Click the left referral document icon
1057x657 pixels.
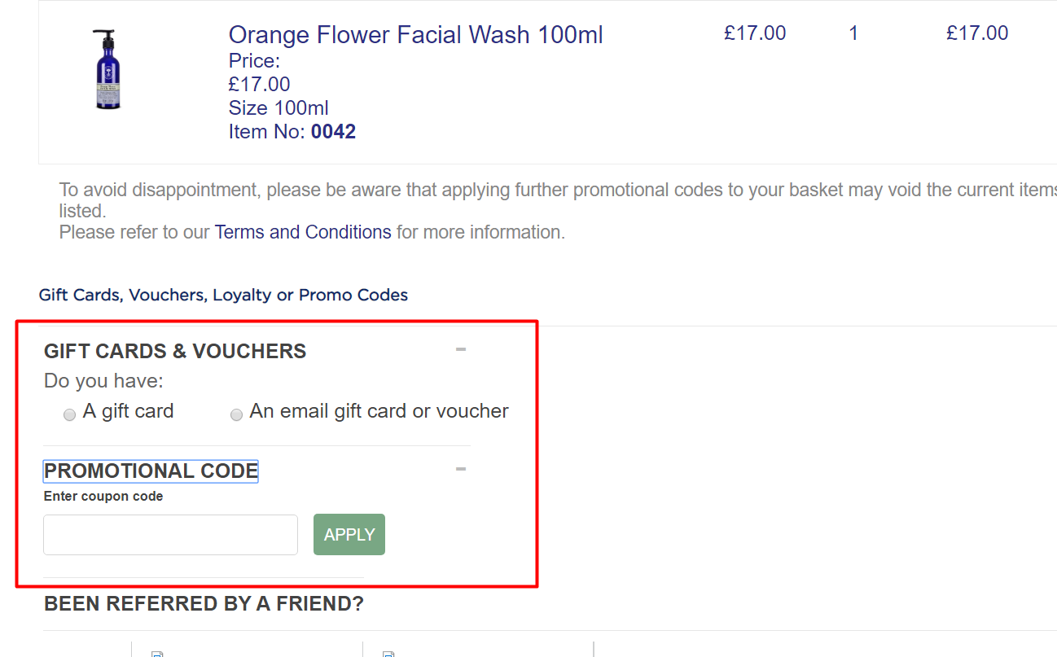click(157, 653)
